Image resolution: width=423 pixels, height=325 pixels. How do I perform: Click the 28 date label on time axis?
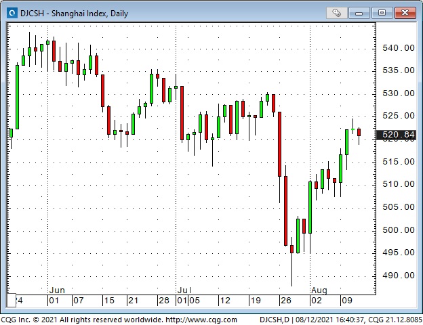164,301
